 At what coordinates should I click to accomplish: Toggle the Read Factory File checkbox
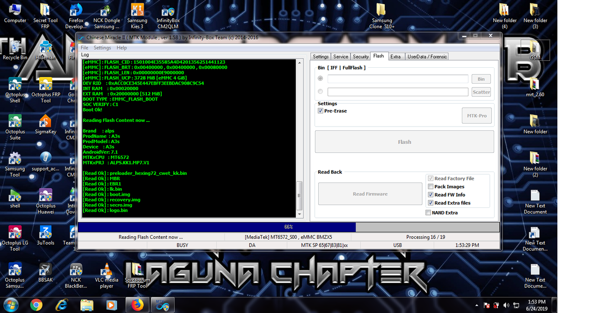tap(431, 178)
